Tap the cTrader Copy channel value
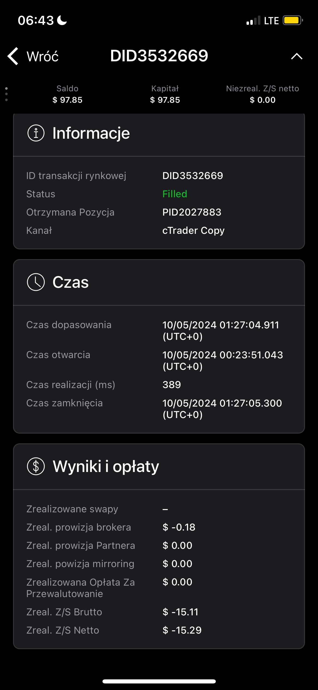The width and height of the screenshot is (318, 690). (x=194, y=231)
